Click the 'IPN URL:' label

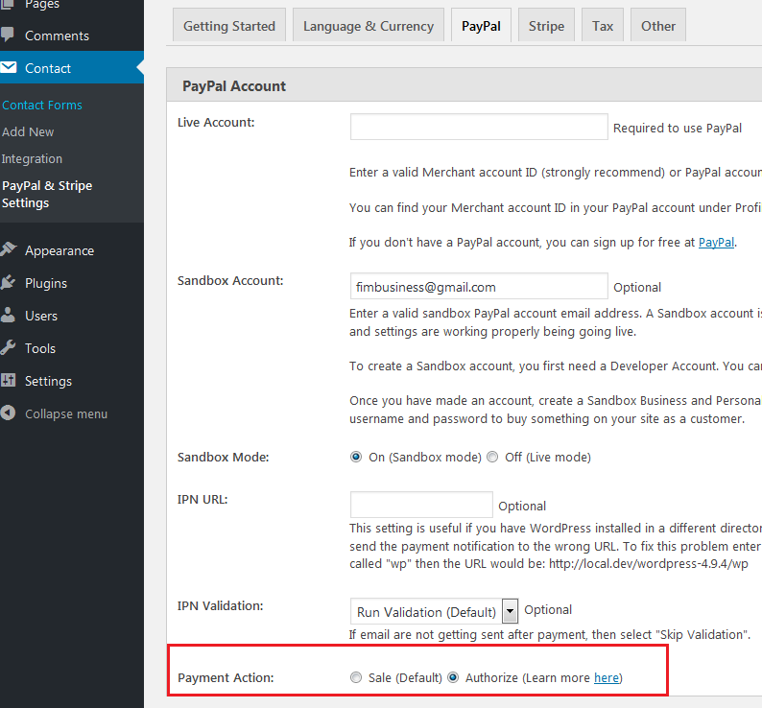tap(202, 500)
